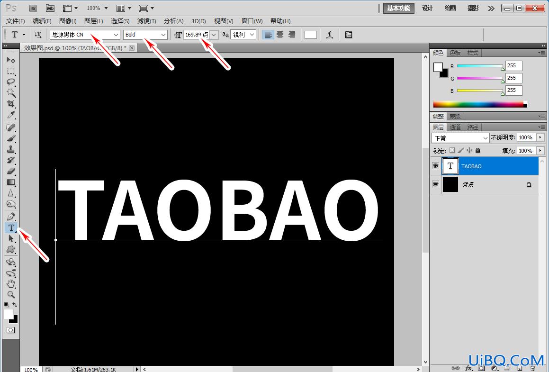Select the Path Selection arrow tool

(11, 238)
